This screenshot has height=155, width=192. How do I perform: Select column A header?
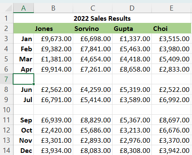point(24,8)
